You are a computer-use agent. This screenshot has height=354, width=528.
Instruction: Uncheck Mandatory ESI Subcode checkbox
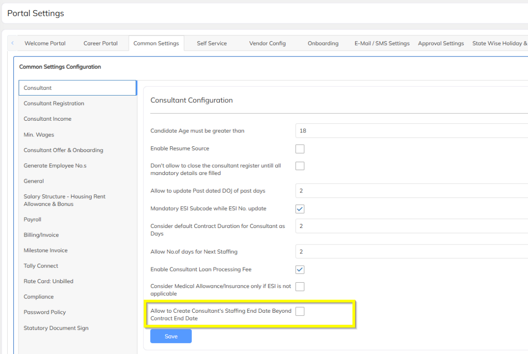coord(300,209)
